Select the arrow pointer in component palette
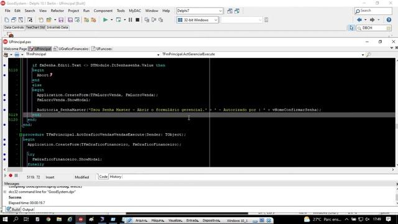Viewport: 398px width, 224px height. pos(351,28)
